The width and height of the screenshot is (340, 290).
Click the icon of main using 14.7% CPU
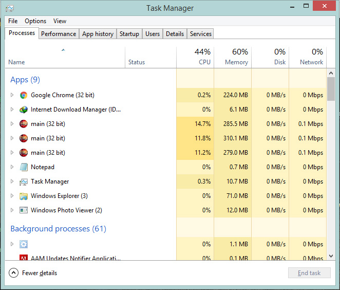[24, 124]
